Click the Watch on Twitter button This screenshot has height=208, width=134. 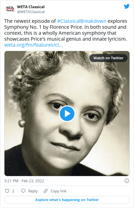tap(108, 58)
